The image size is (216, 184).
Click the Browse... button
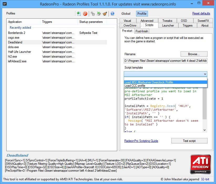tap(194, 54)
